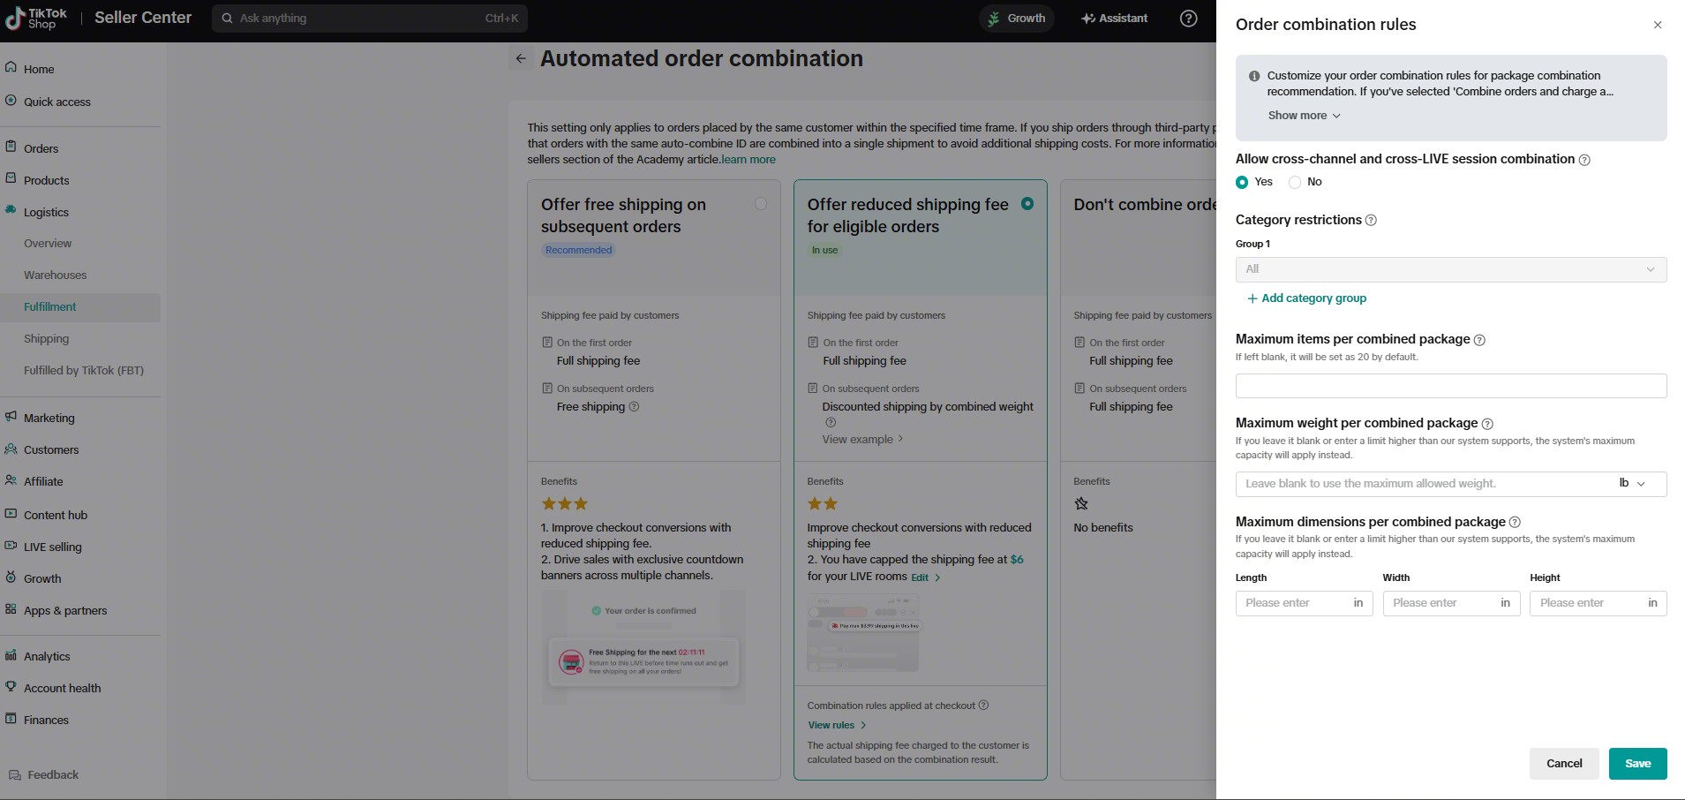1685x800 pixels.
Task: Click the Quick access sidebar icon
Action: pyautogui.click(x=11, y=101)
